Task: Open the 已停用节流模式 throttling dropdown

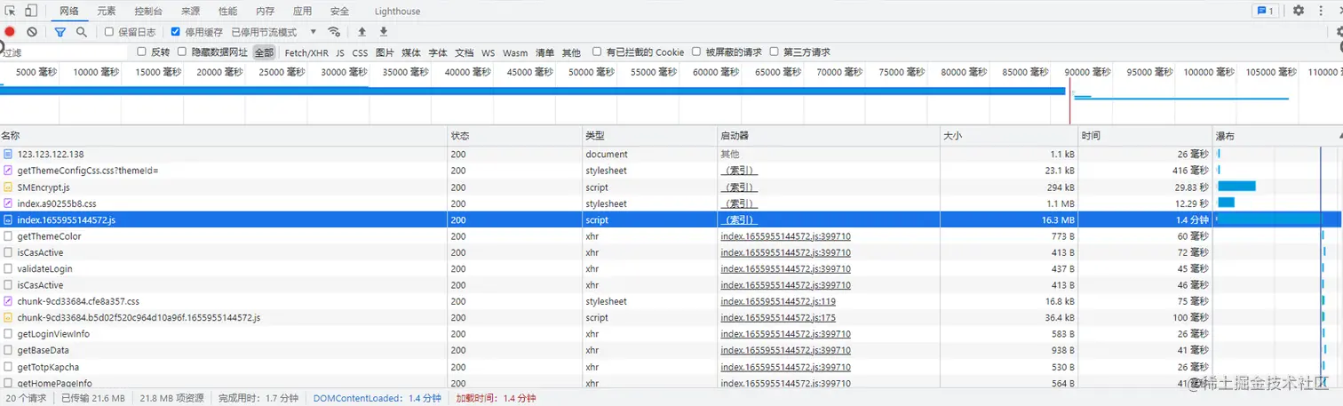Action: [x=274, y=32]
